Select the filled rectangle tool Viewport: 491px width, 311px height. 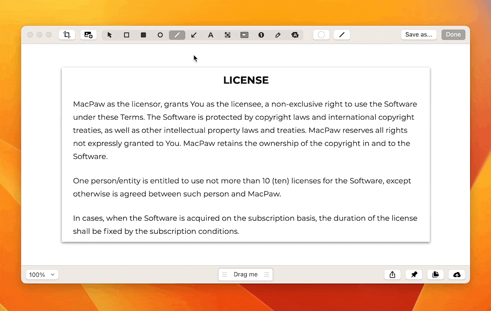point(143,35)
